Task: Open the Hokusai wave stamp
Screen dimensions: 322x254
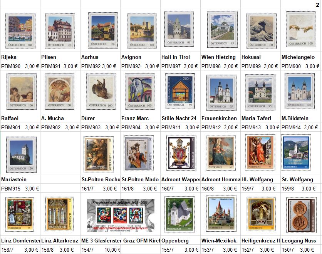Action: (262, 31)
